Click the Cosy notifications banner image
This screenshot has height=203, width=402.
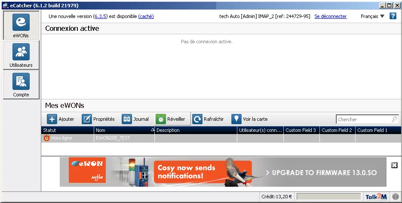coord(223,172)
